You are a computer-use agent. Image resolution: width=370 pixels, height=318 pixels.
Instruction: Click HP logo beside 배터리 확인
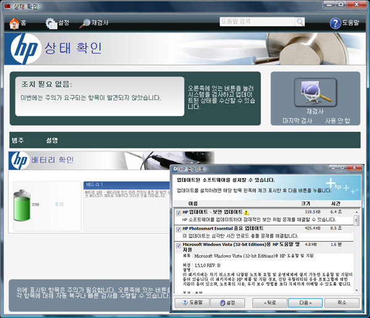(20, 160)
